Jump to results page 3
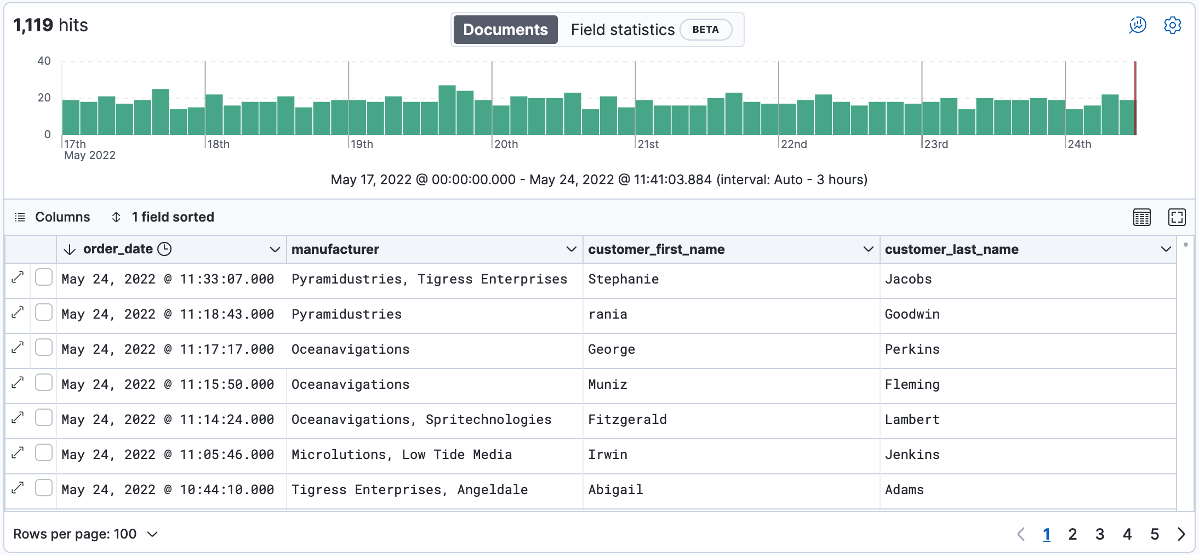 coord(1099,534)
